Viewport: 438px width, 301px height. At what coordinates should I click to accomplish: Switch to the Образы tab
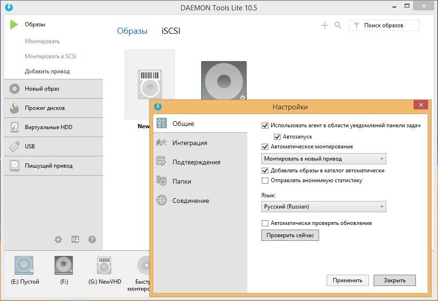pyautogui.click(x=132, y=31)
